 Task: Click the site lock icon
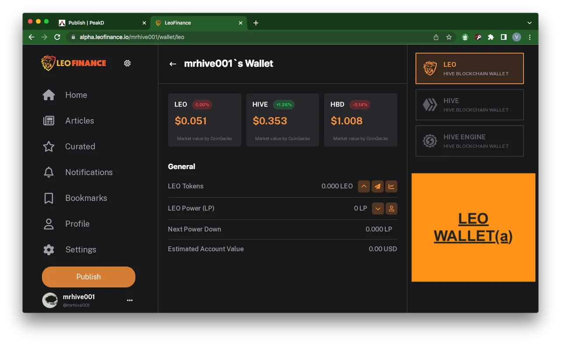[73, 37]
